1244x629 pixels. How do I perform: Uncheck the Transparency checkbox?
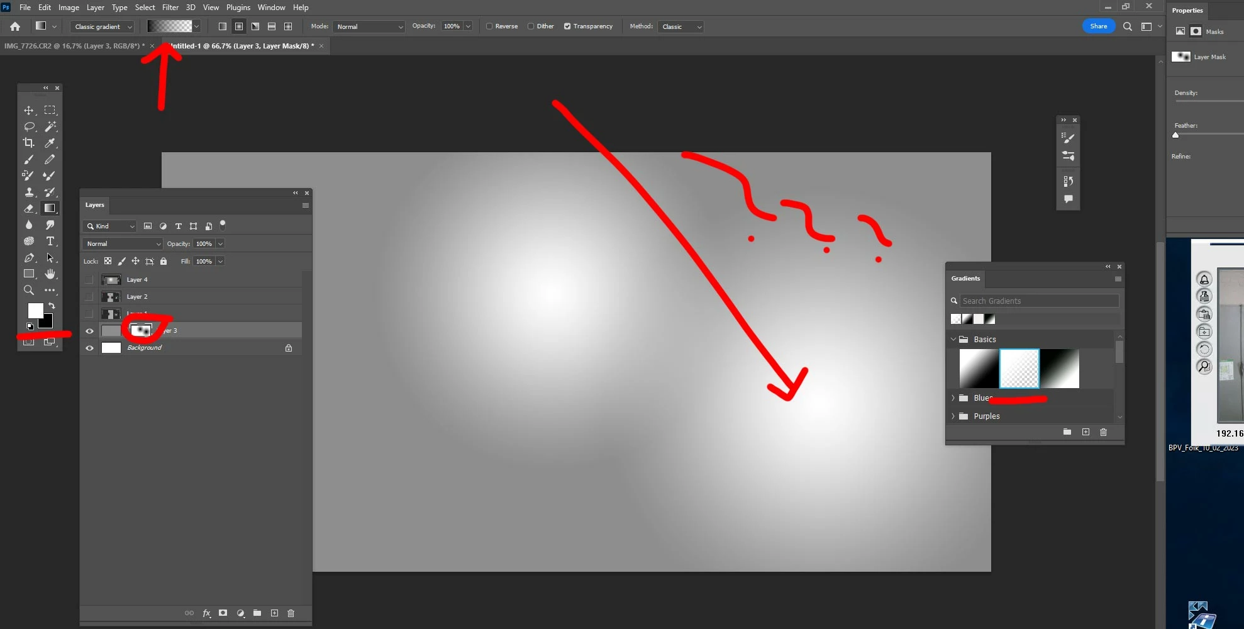[567, 26]
